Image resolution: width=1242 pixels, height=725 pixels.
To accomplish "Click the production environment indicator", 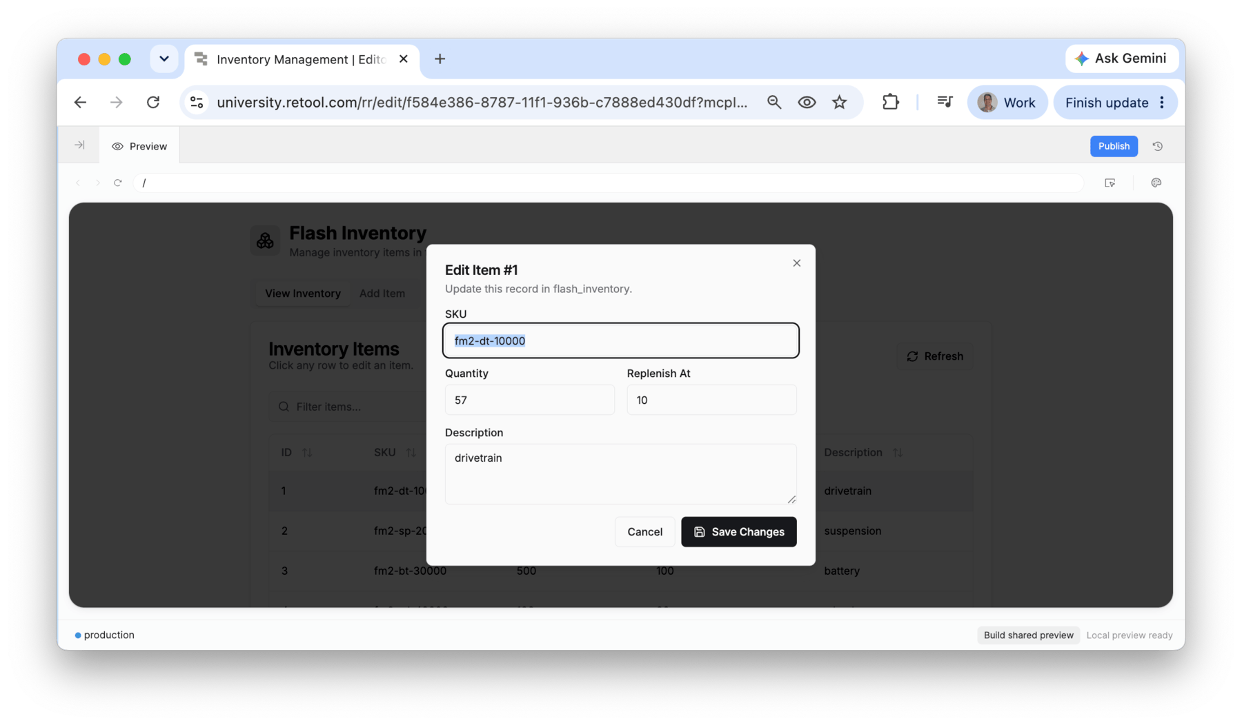I will click(x=105, y=635).
